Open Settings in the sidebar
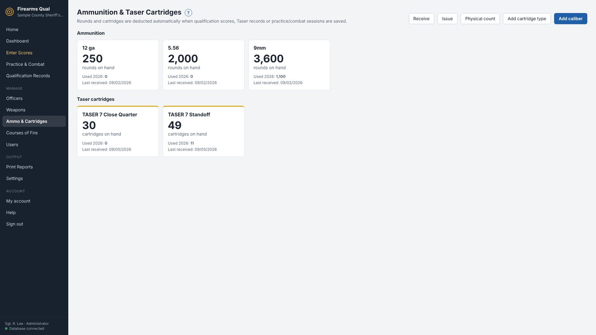596x335 pixels. tap(34, 178)
